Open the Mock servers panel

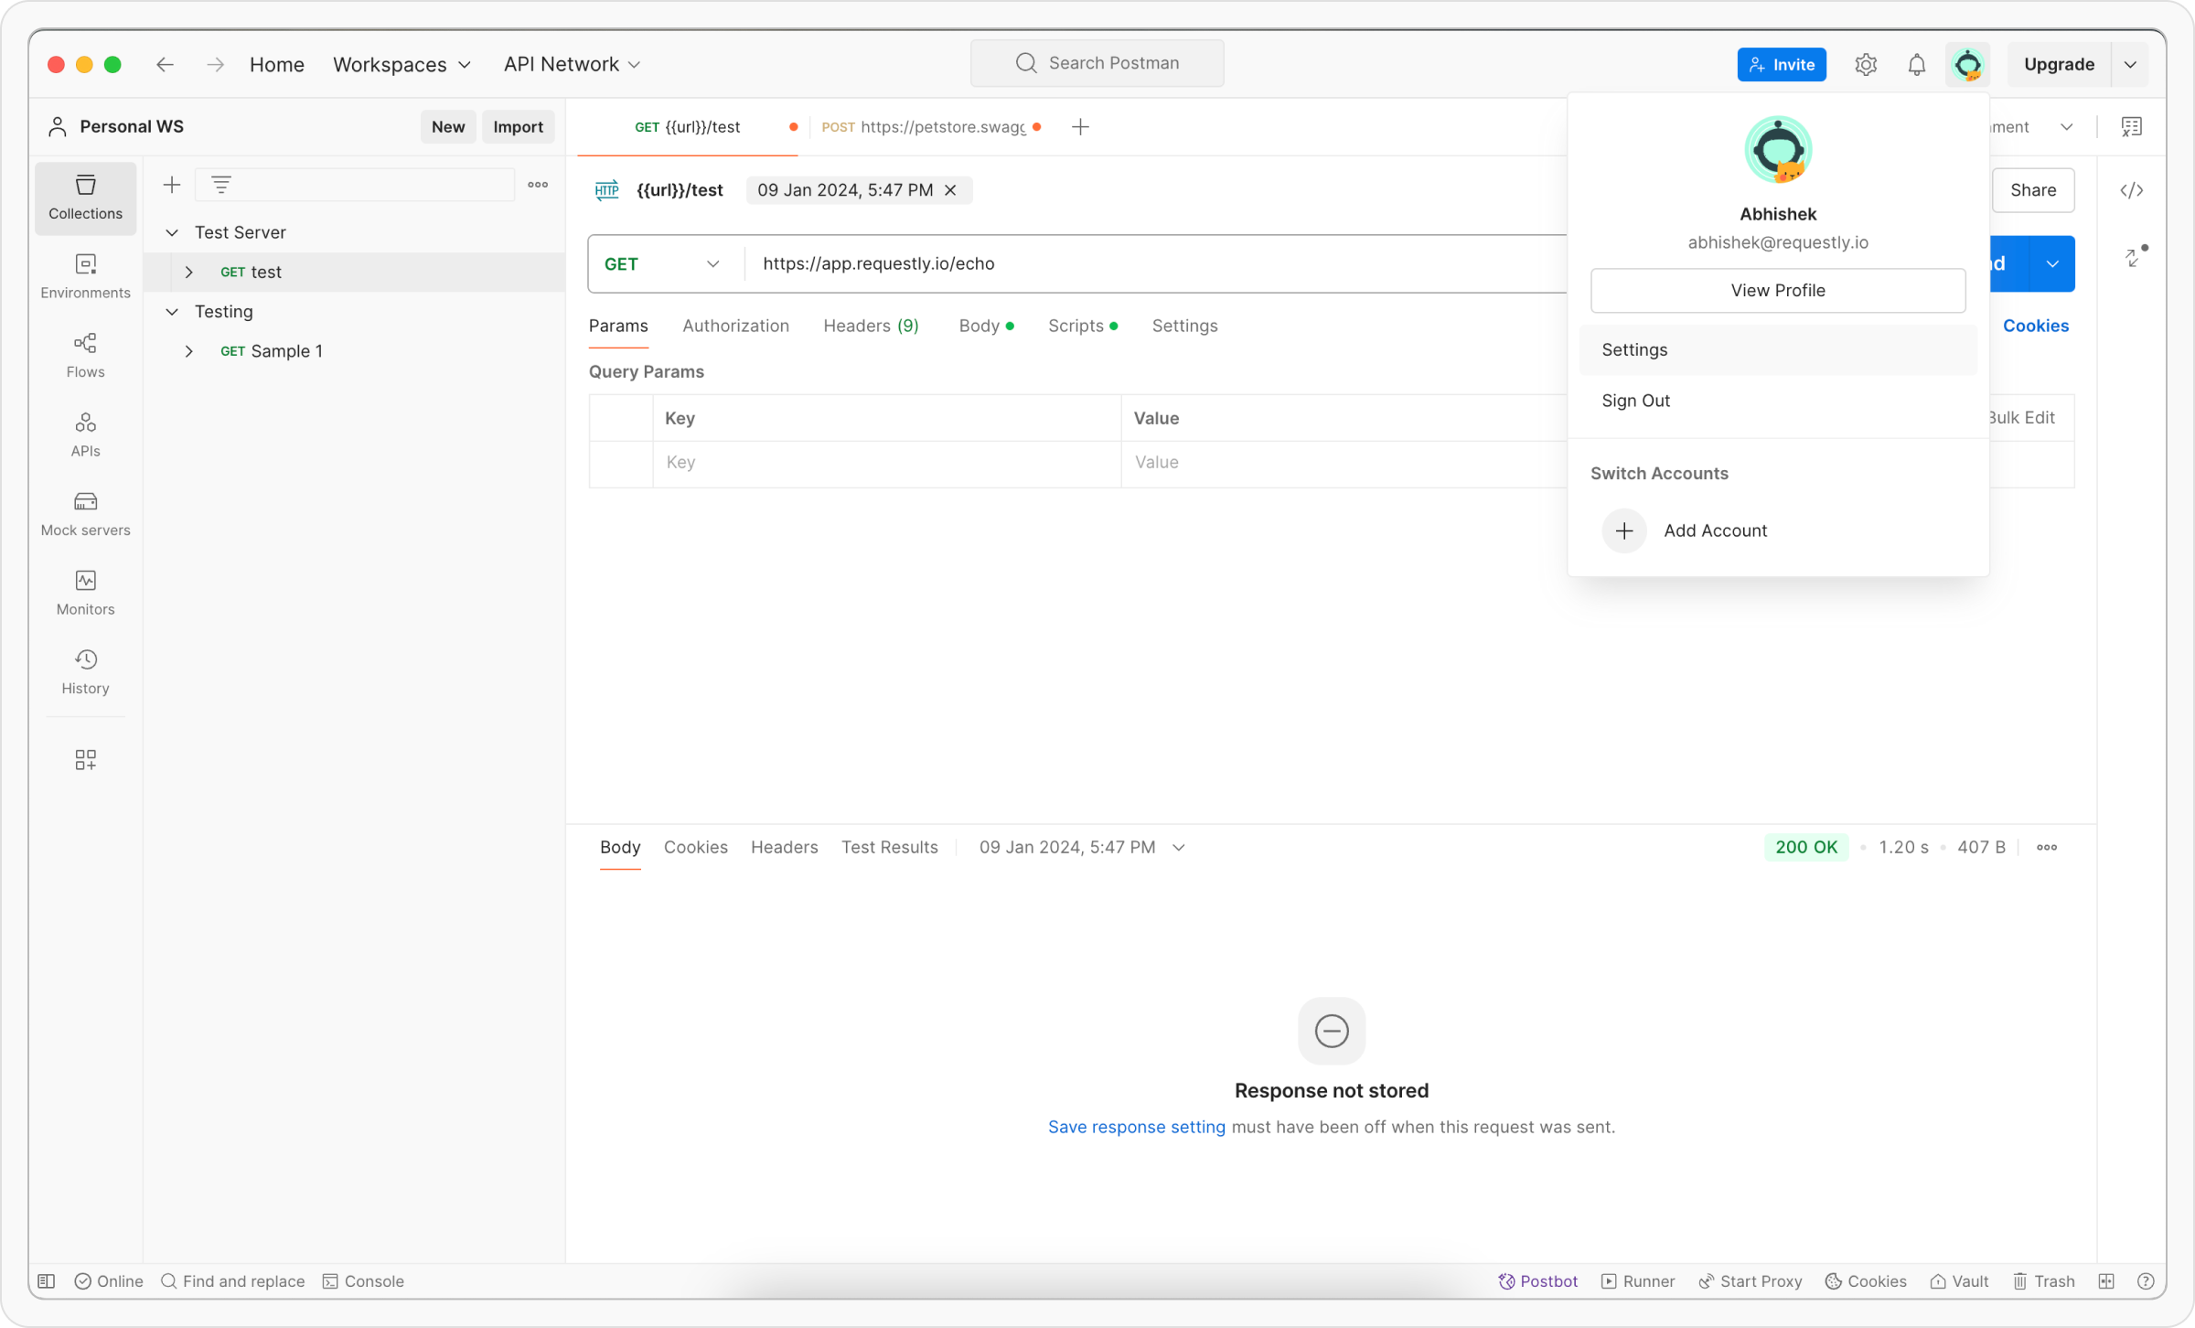pyautogui.click(x=85, y=513)
